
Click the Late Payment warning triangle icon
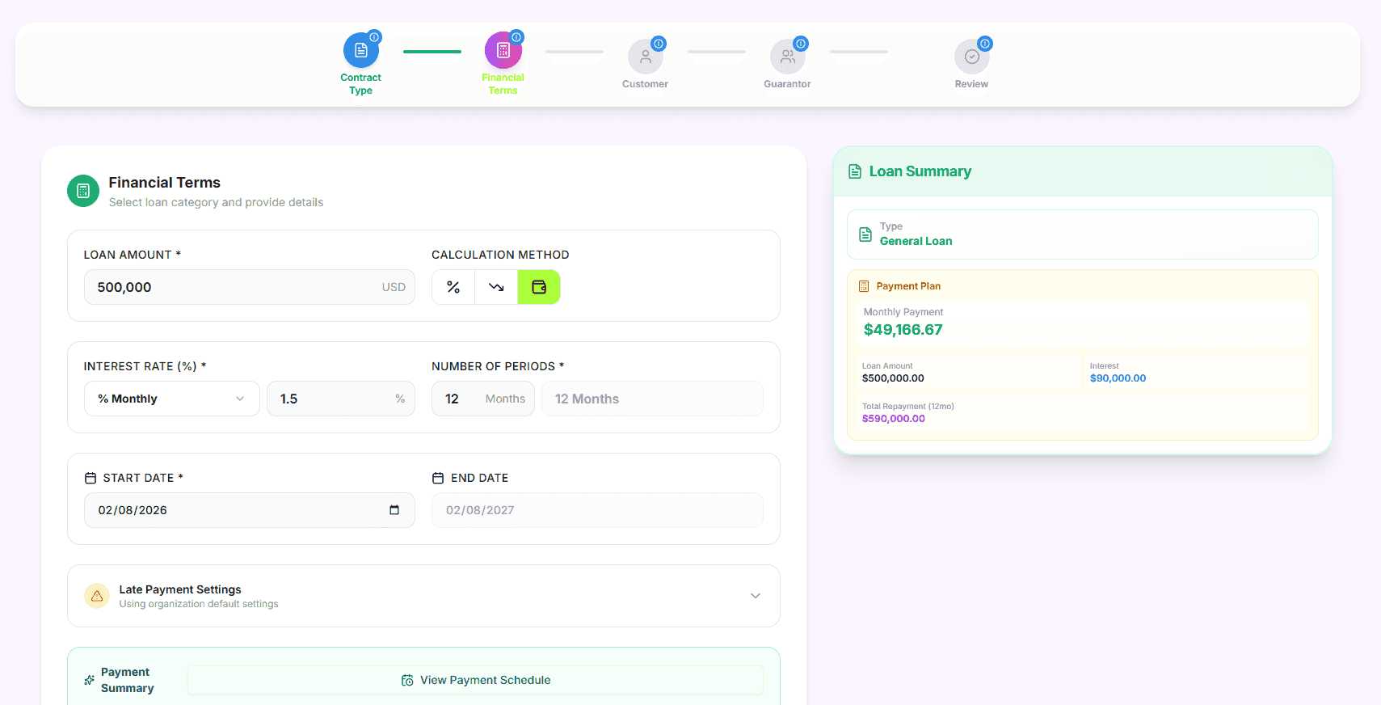pos(97,596)
